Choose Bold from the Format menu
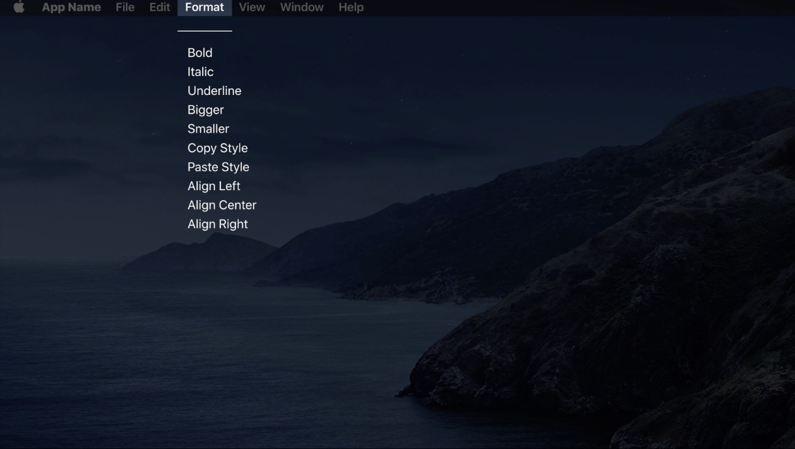This screenshot has height=449, width=795. 200,53
